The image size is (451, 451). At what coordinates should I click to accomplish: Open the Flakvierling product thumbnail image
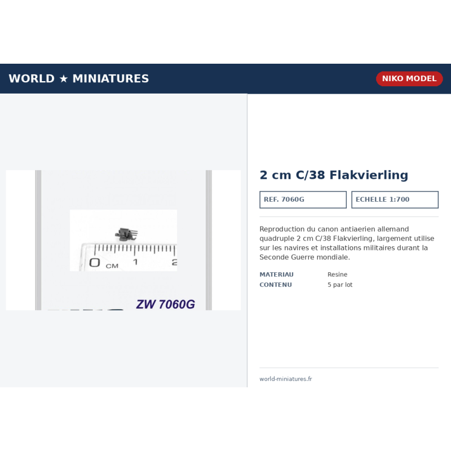[x=123, y=240]
